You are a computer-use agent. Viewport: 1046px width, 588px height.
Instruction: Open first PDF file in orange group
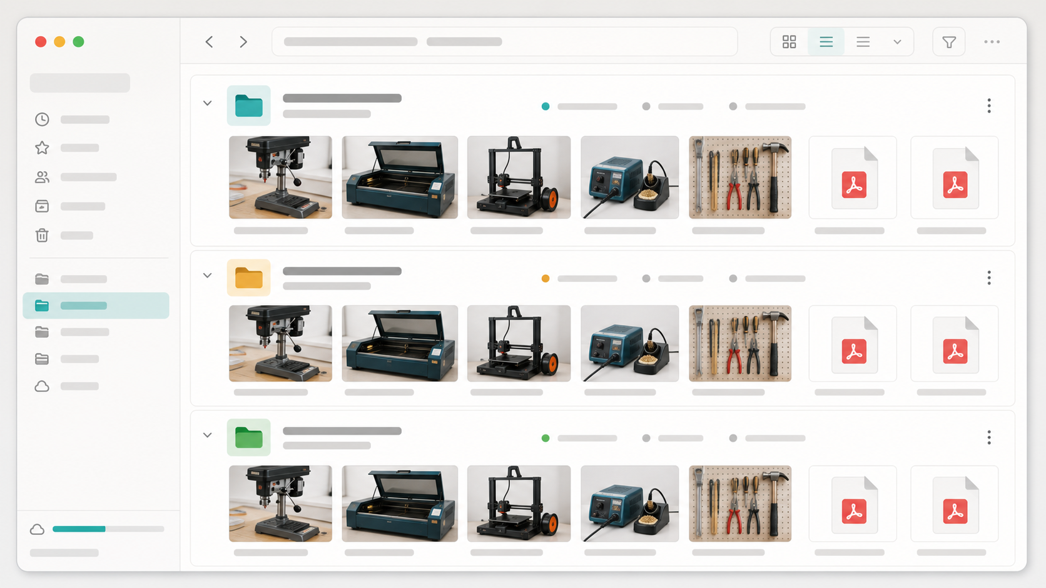853,344
